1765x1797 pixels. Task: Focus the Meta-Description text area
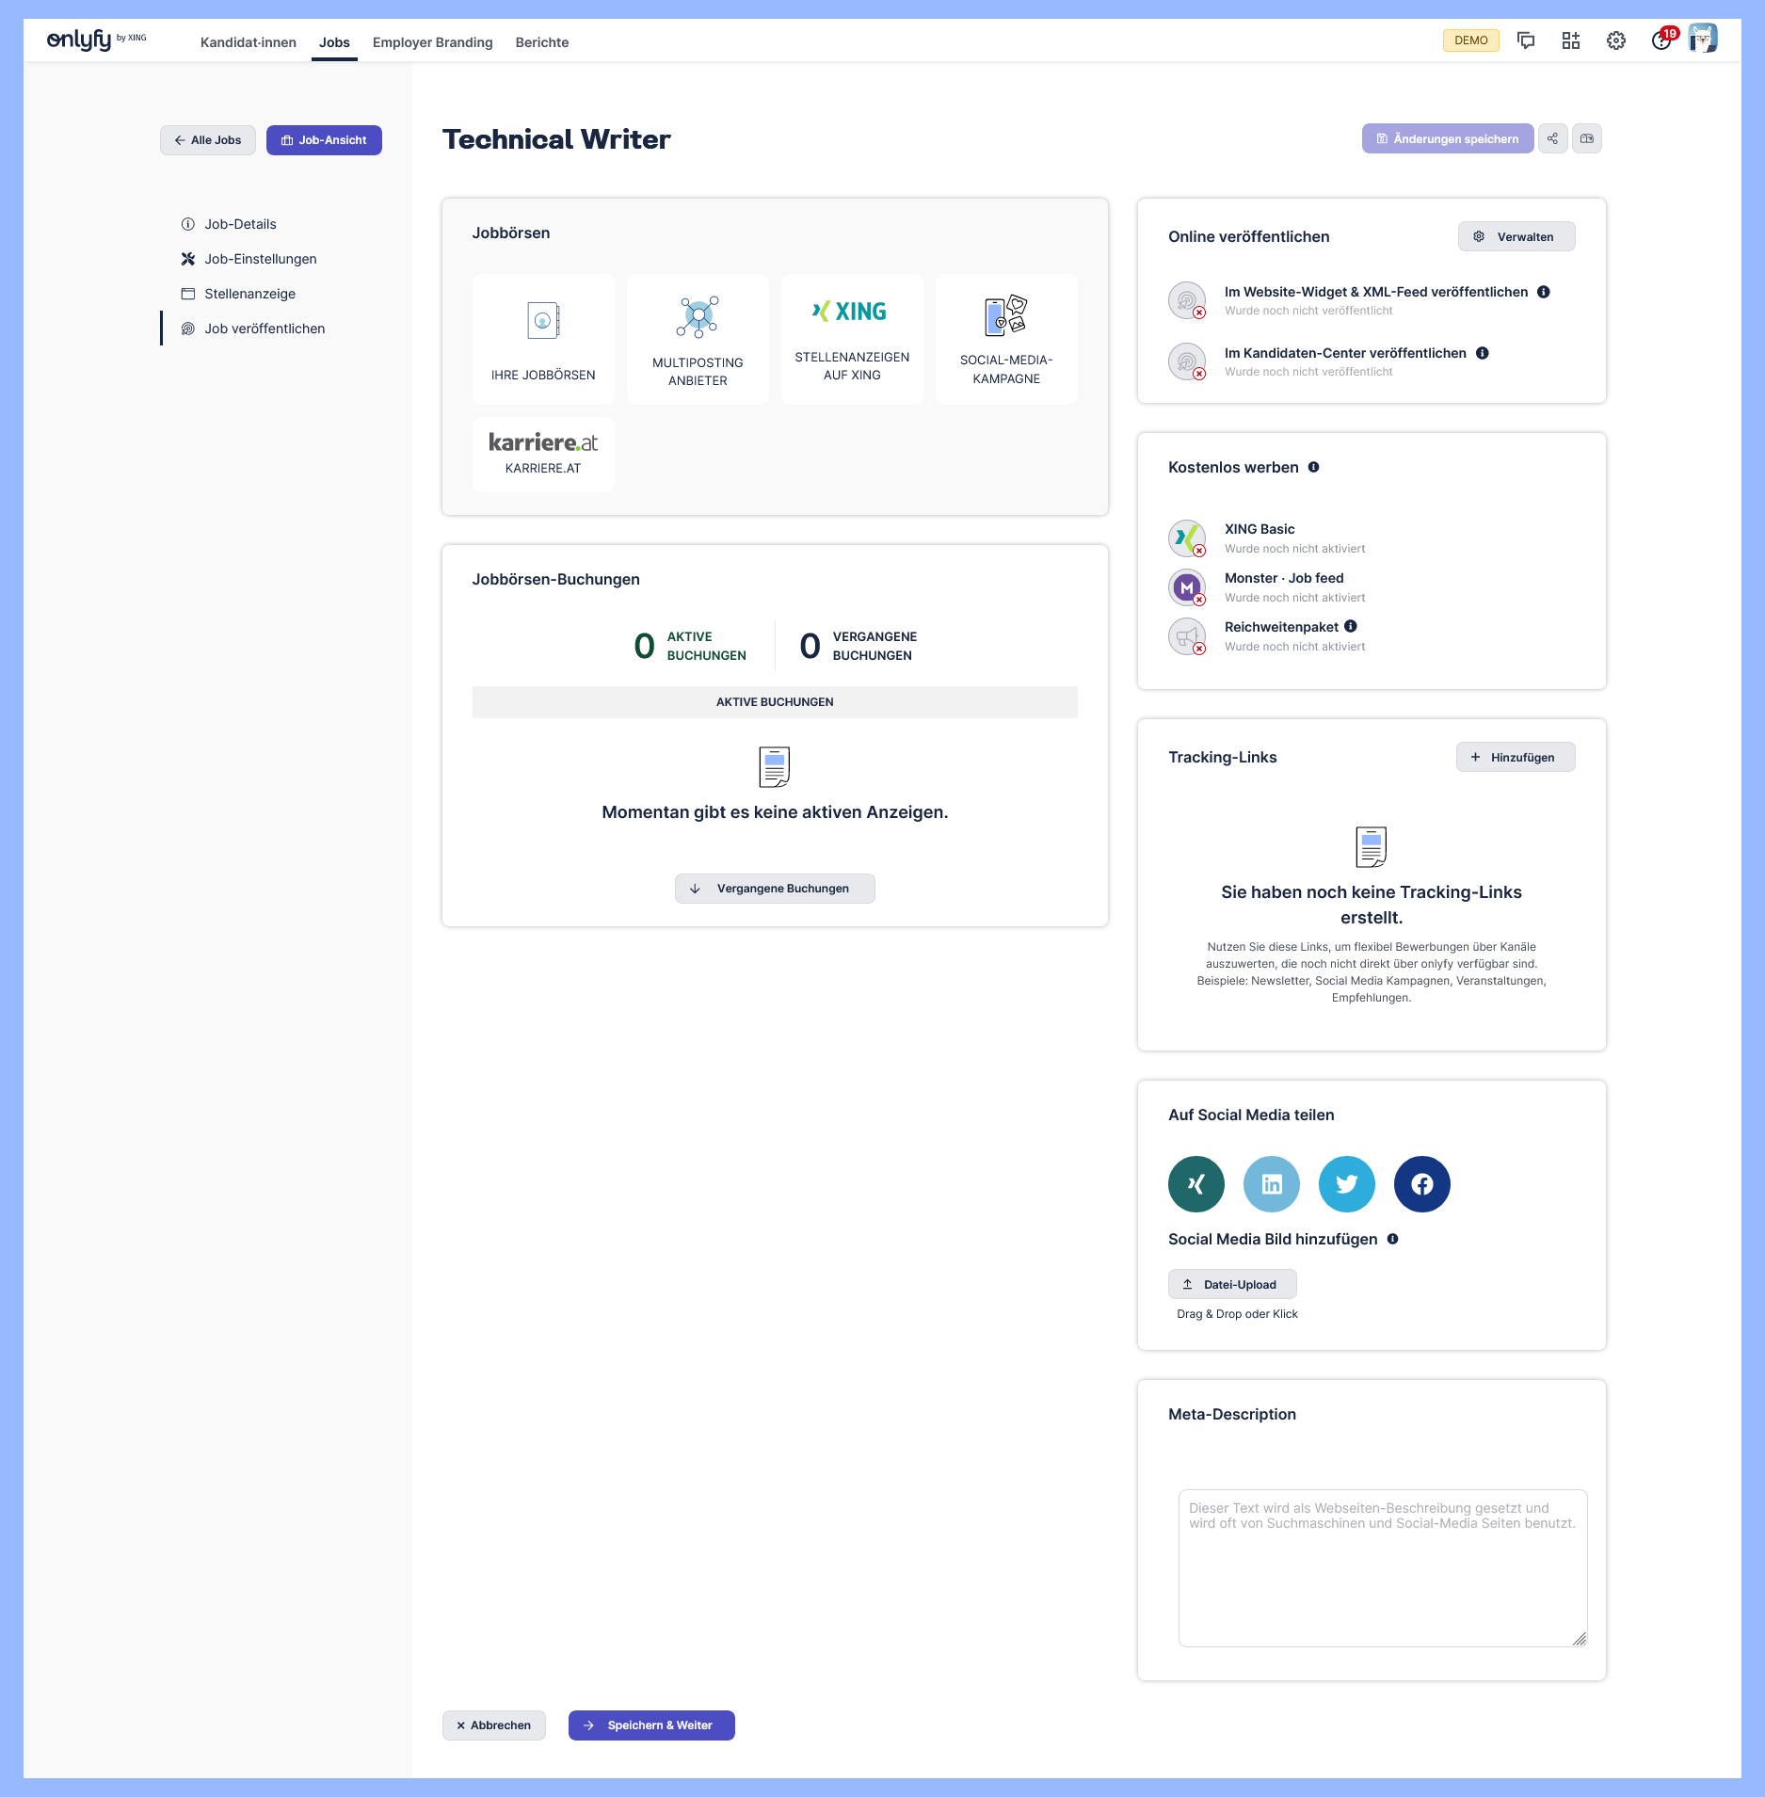coord(1382,1567)
